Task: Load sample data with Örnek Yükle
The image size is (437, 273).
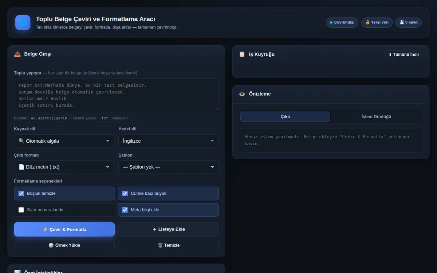Action: tap(64, 245)
